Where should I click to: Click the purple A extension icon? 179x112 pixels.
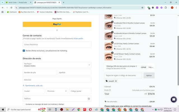tap(157, 8)
